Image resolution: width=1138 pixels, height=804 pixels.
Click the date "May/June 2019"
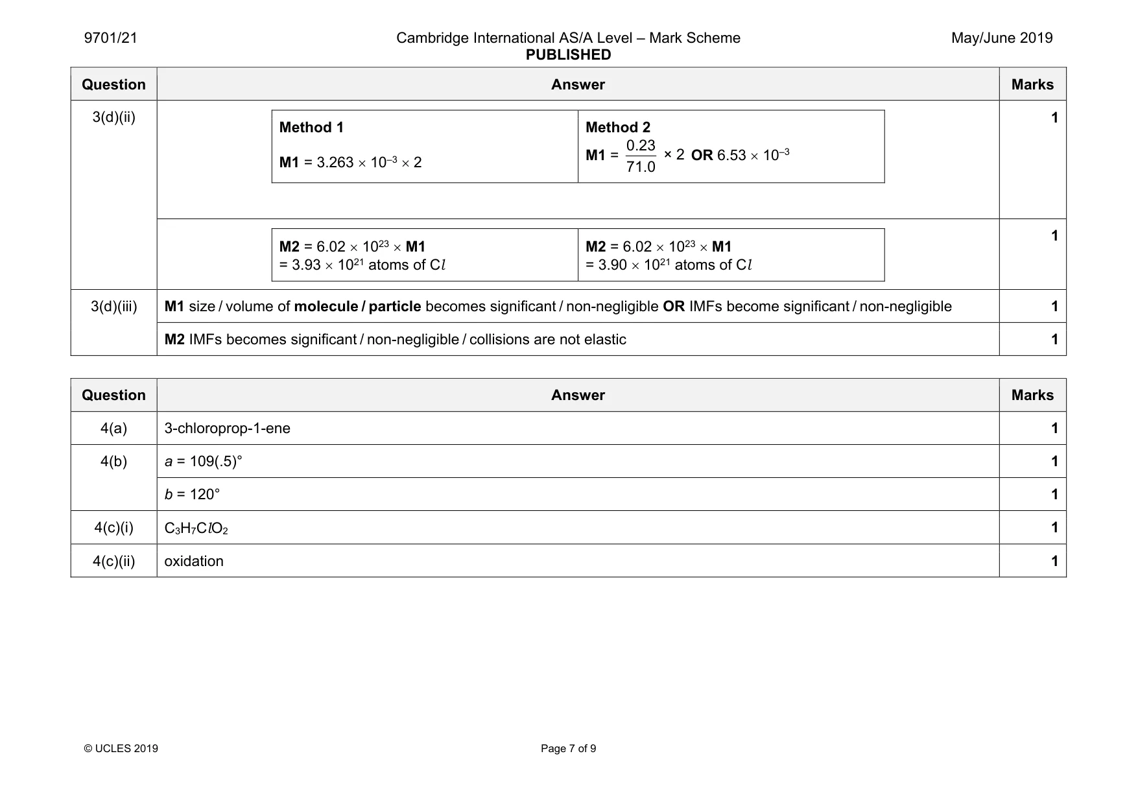click(1002, 38)
